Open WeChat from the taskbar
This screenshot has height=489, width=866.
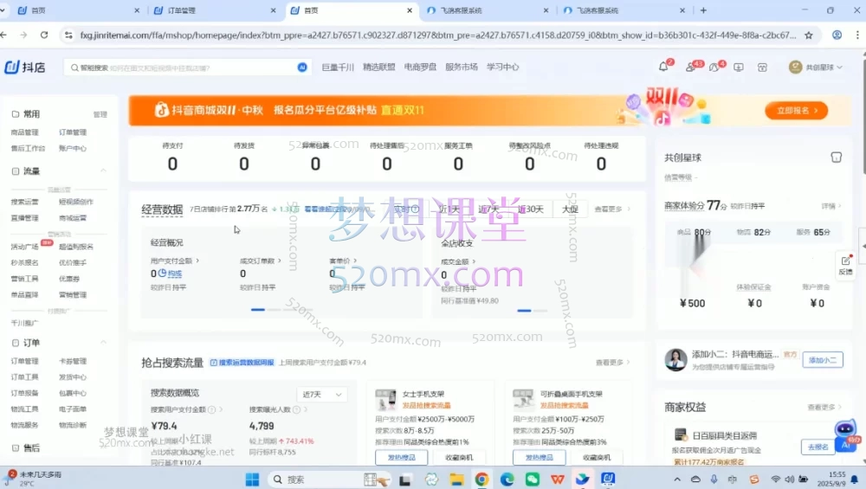[533, 479]
